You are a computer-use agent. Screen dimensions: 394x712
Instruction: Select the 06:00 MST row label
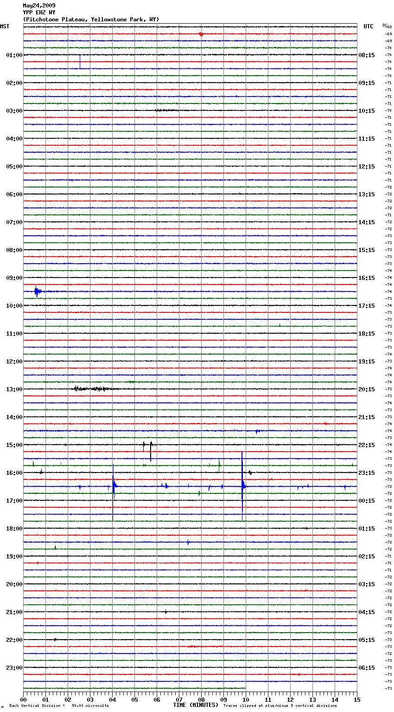(x=14, y=194)
